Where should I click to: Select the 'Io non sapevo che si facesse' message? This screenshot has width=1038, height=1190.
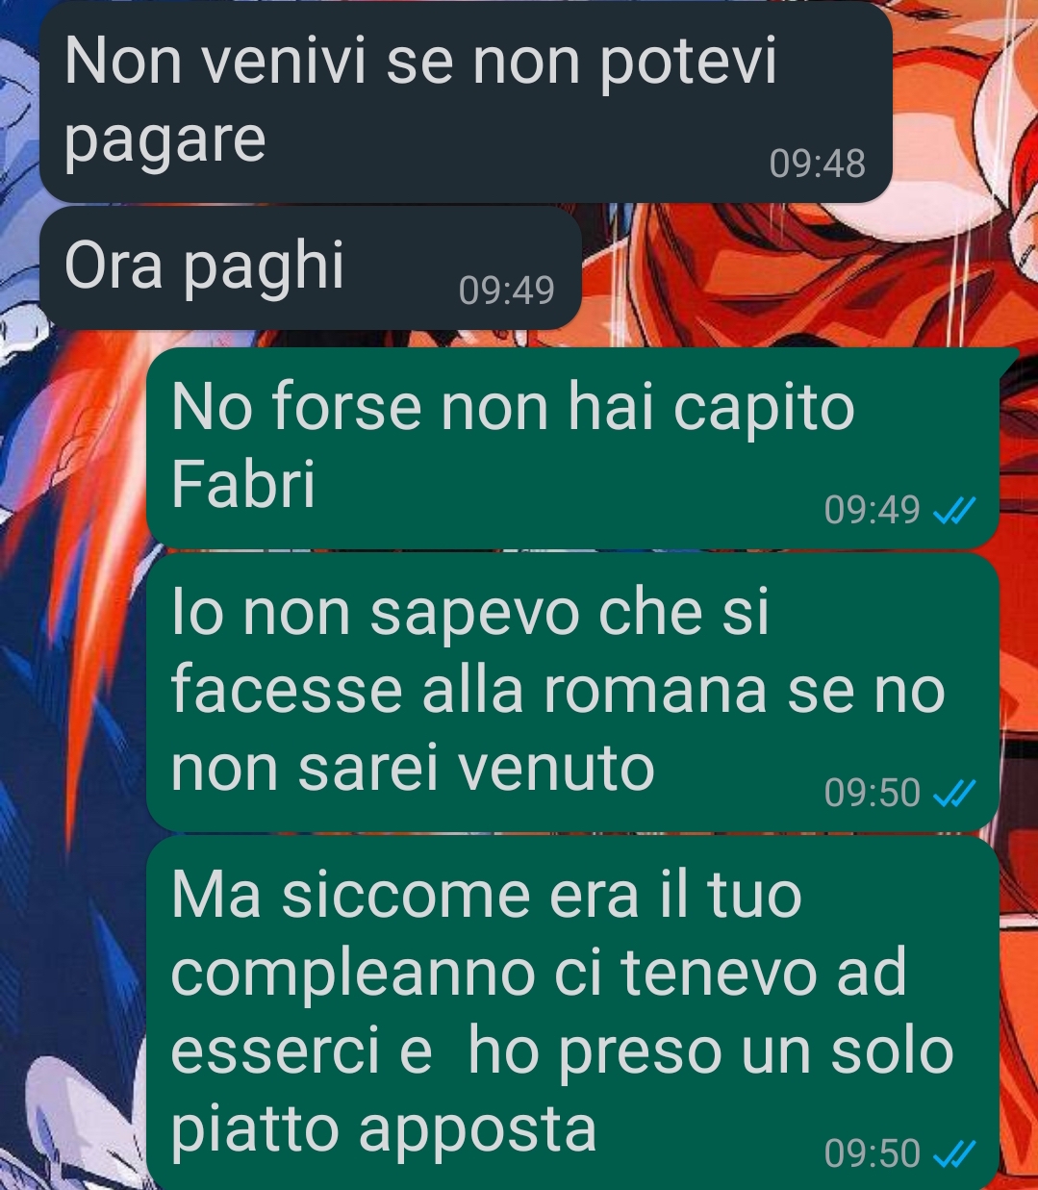click(x=573, y=692)
